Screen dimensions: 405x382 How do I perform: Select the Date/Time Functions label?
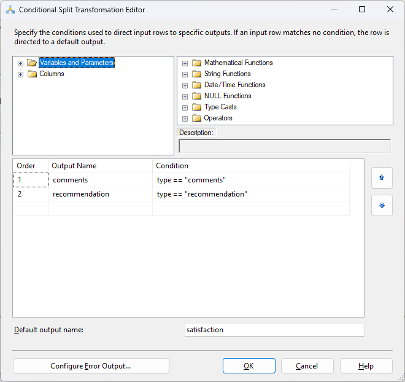click(234, 85)
